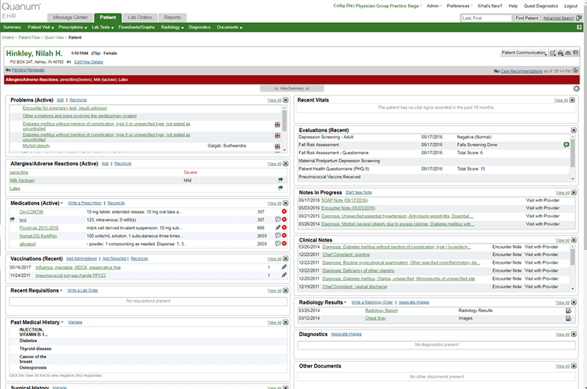The height and width of the screenshot is (389, 587).
Task: Click the green arrow icon for Milk (lactose)
Action: 280,180
